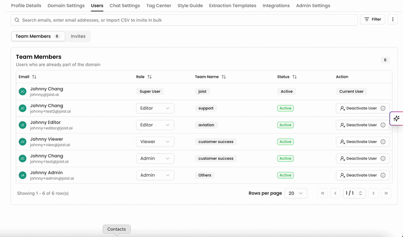Open role dropdown for johnny+test2@joist.ai
The width and height of the screenshot is (403, 237).
point(155,108)
